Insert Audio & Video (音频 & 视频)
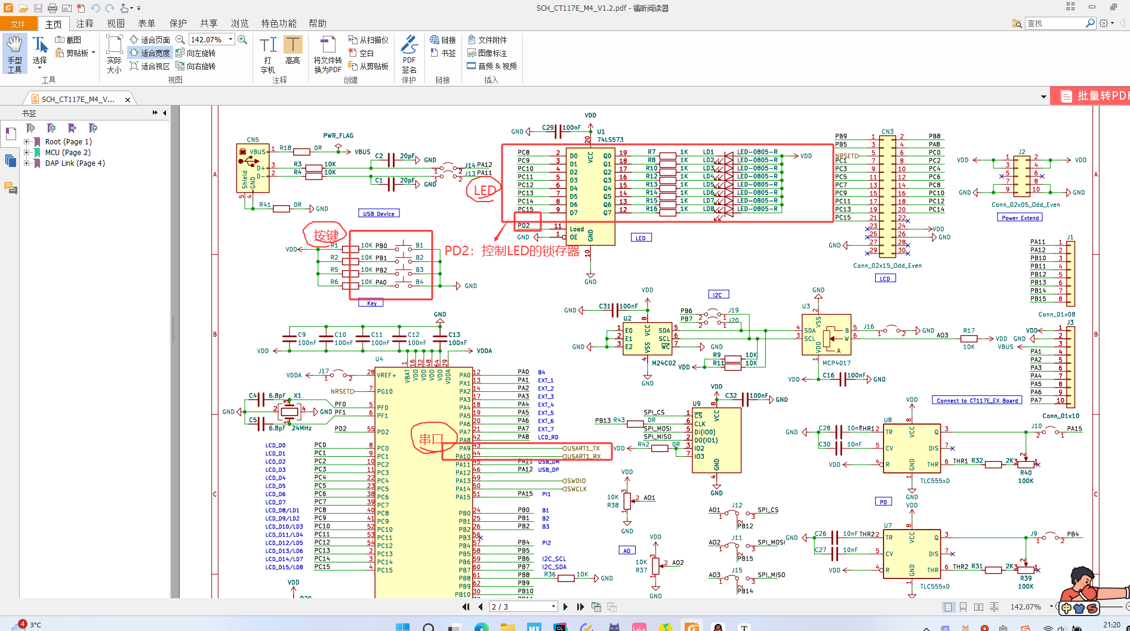Viewport: 1130px width, 631px height. point(492,66)
